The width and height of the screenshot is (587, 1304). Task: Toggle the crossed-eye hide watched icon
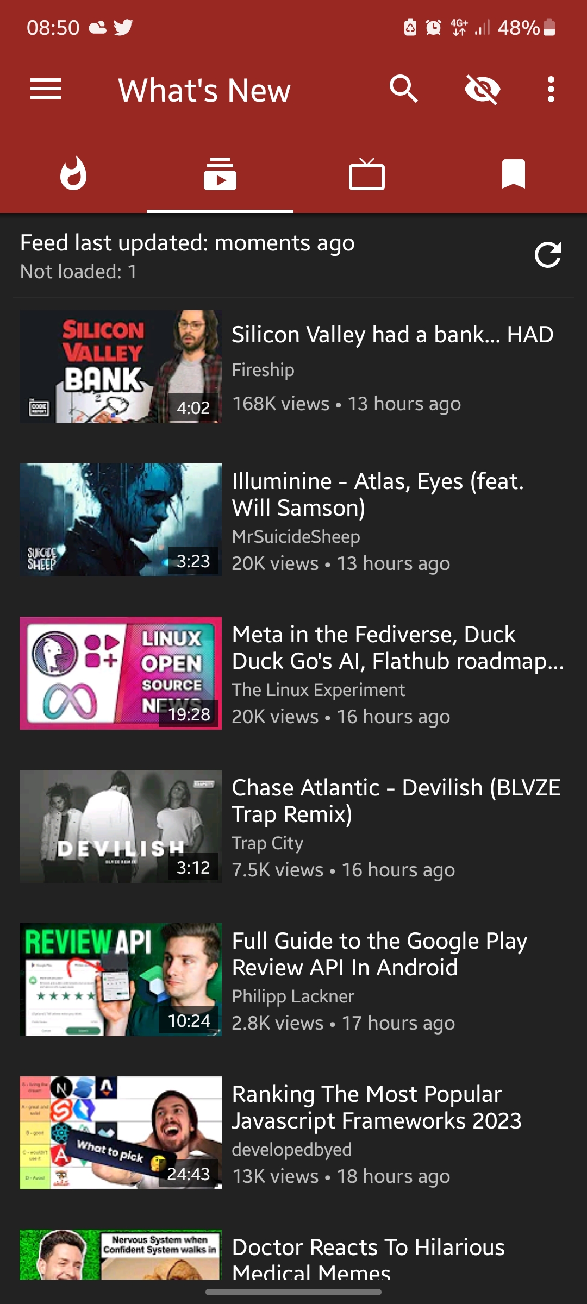pos(483,89)
